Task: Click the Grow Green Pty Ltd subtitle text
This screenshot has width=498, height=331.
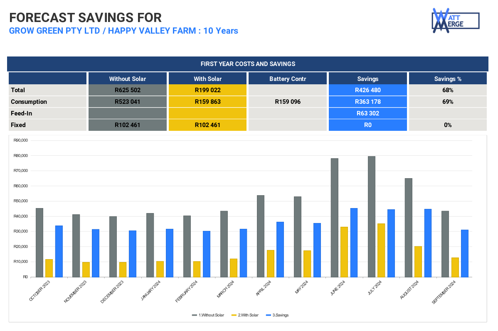Action: point(123,31)
